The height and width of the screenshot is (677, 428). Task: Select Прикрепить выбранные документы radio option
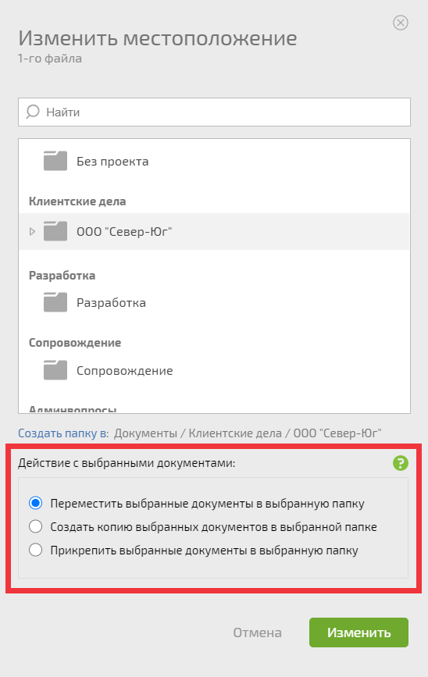(35, 550)
